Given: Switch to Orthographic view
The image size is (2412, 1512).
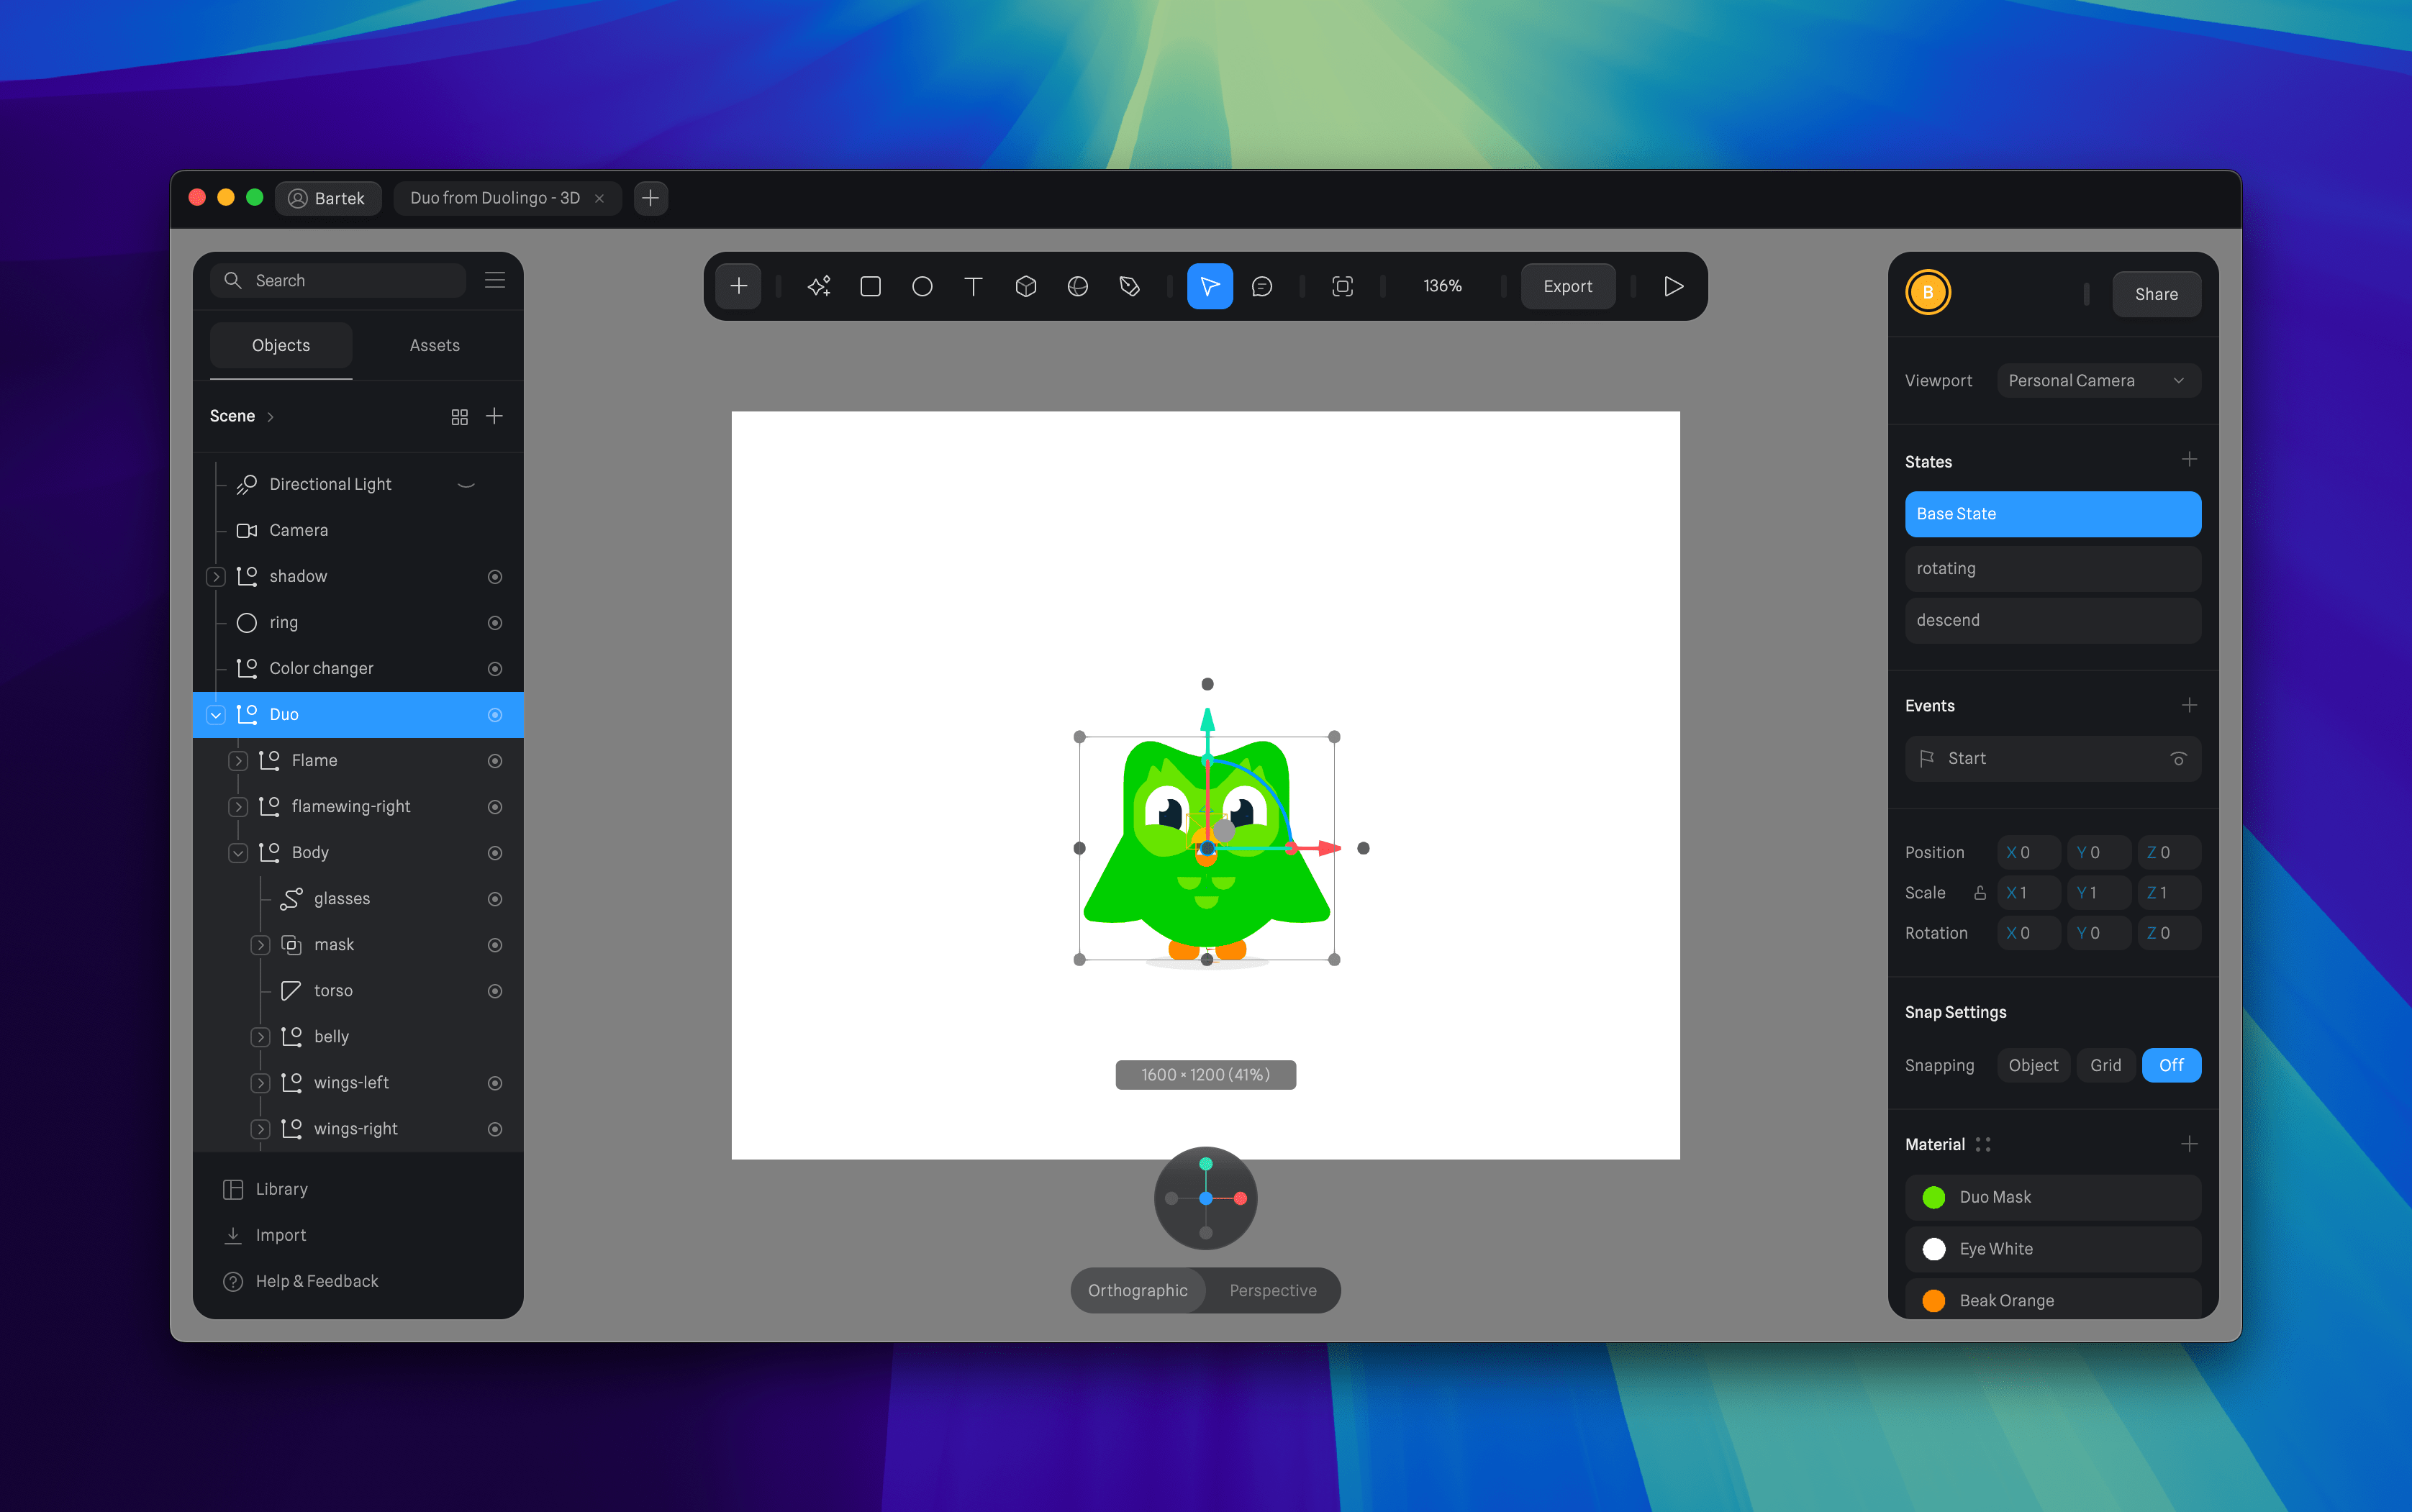Looking at the screenshot, I should tap(1138, 1290).
